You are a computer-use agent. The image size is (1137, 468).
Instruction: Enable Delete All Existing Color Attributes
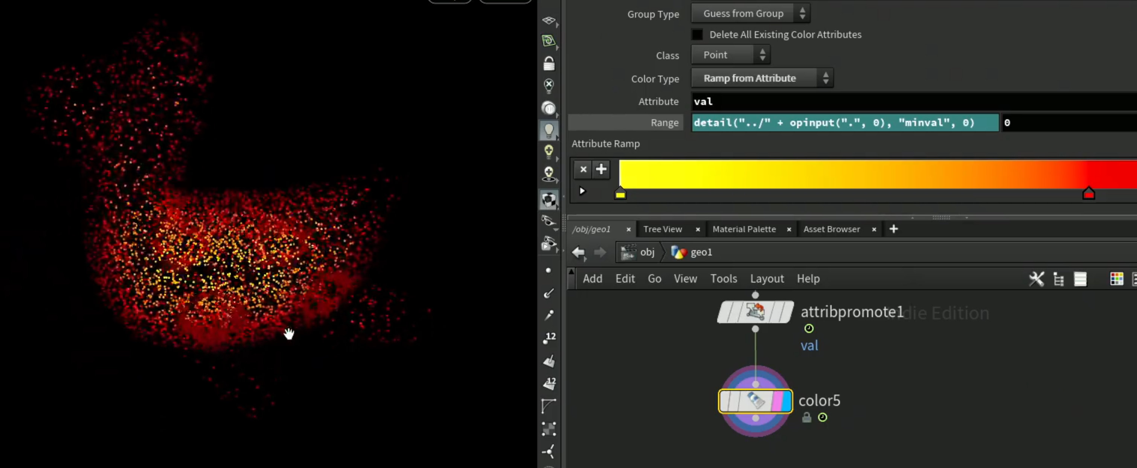click(x=697, y=34)
